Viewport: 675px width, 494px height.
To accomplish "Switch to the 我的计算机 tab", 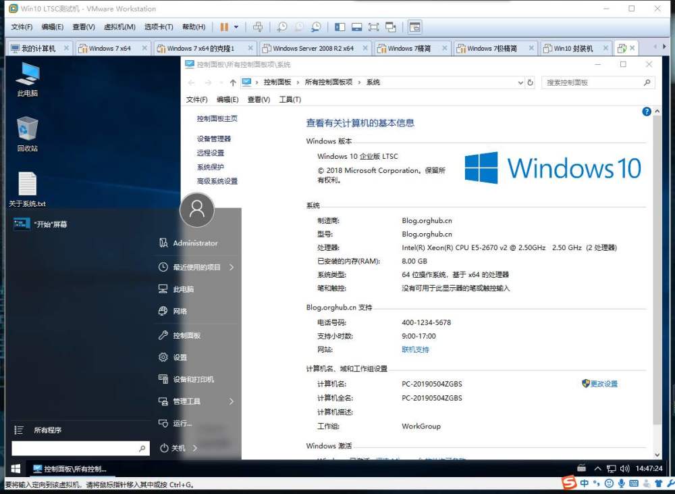I will click(38, 48).
